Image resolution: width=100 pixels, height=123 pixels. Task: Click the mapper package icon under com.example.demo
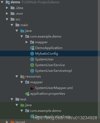pos(32,42)
